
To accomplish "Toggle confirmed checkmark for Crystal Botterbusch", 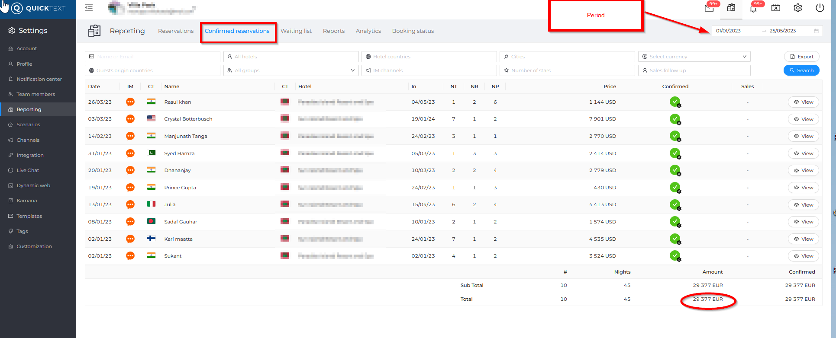I will pyautogui.click(x=675, y=119).
